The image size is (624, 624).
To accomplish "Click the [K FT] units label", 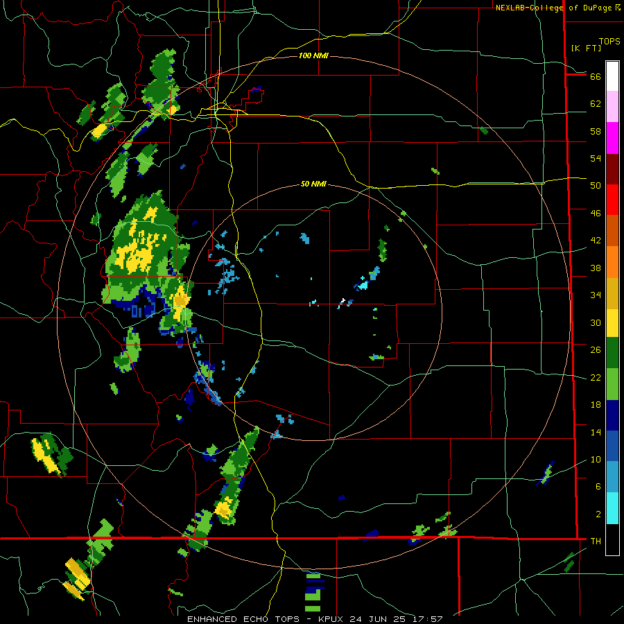I will [x=586, y=48].
